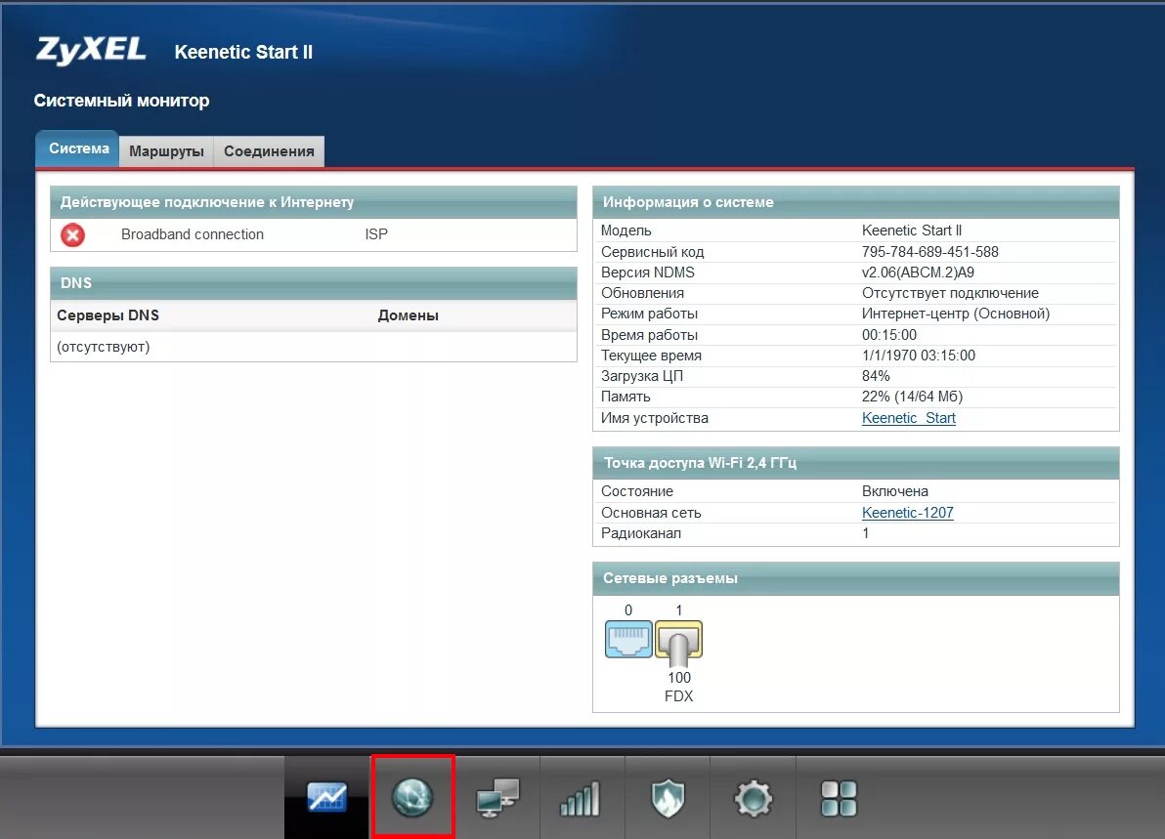
Task: Click the service code 795-784-689-451-588
Action: click(930, 252)
